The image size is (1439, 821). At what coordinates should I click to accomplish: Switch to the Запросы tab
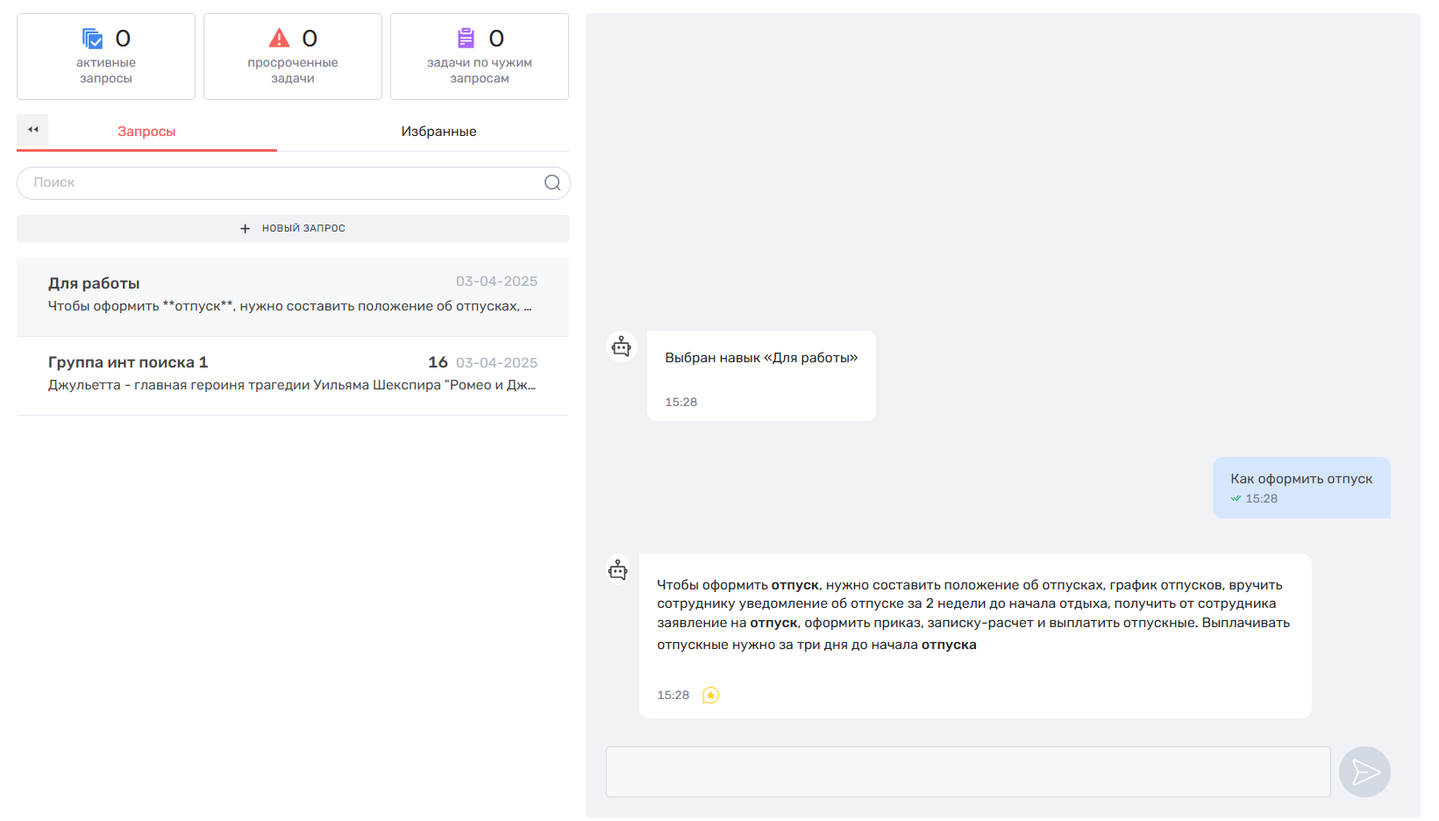click(146, 132)
